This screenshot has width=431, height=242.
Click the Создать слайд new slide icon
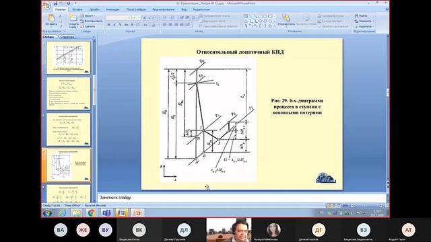coord(73,18)
